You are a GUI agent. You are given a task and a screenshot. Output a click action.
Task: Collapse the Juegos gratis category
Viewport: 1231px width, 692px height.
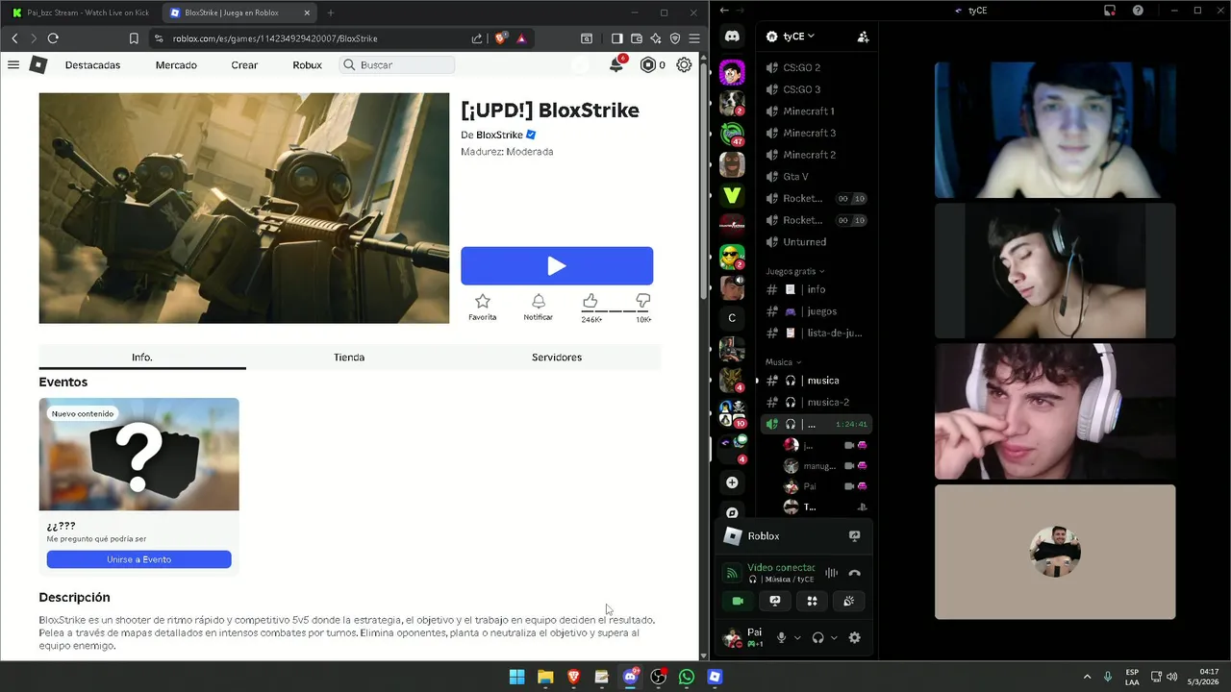coord(795,271)
